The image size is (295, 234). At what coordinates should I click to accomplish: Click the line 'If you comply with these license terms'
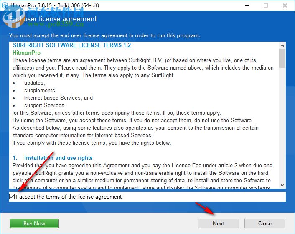tap(92, 143)
